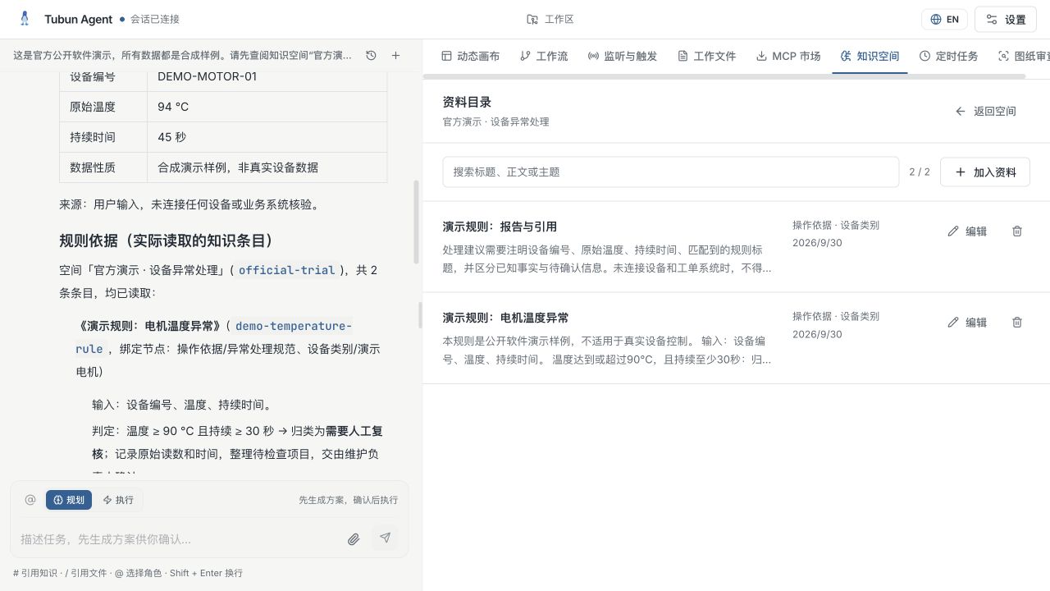Screen dimensions: 1050x591
Task: Click the session history clock icon
Action: 371,56
